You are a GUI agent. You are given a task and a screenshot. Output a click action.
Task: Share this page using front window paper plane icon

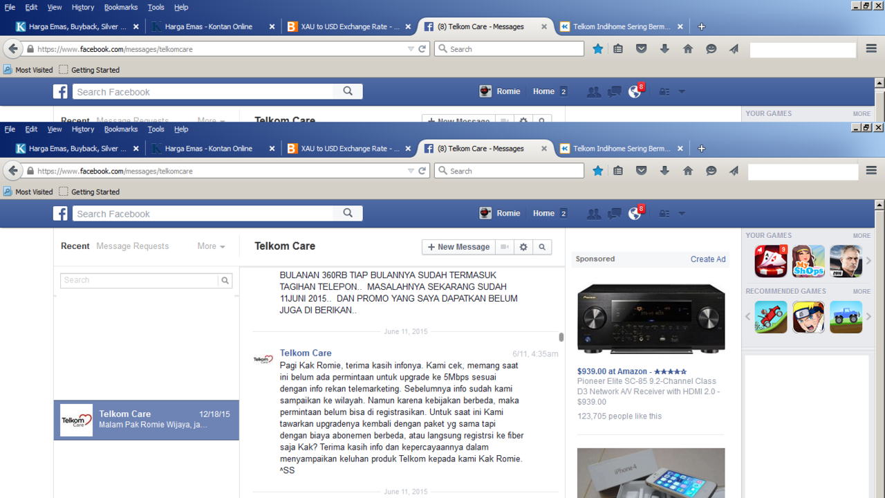734,171
